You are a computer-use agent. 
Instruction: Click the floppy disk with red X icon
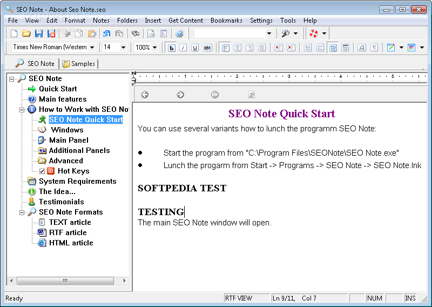(51, 34)
